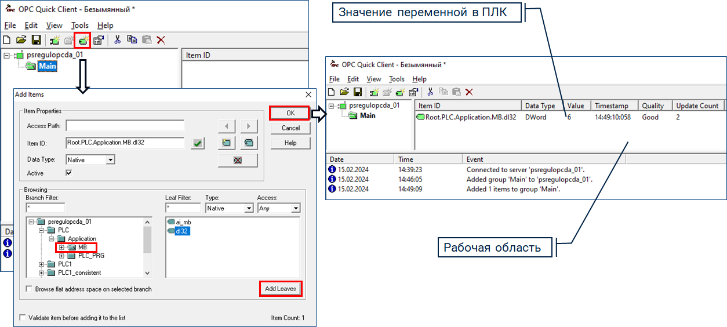Click the red-highlighted New Item toolbar icon
The image size is (727, 327).
(x=84, y=40)
